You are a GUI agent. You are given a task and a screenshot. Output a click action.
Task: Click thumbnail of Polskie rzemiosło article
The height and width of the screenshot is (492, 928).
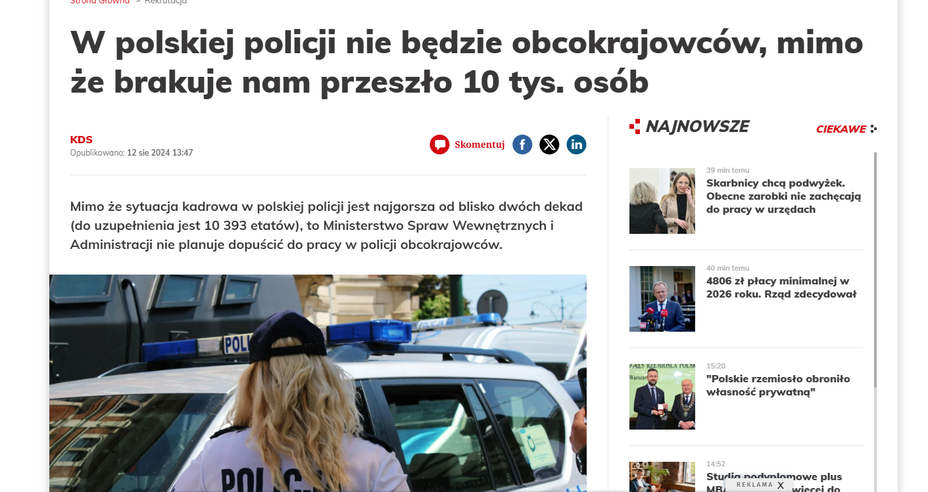click(x=662, y=397)
